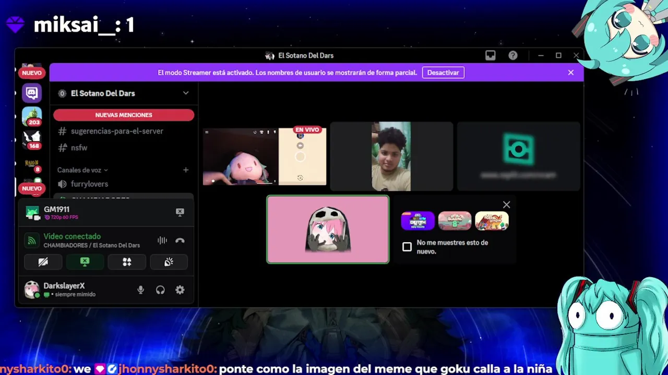Screen dimensions: 668x375
Task: Dismiss the streamer mode banner
Action: point(571,72)
